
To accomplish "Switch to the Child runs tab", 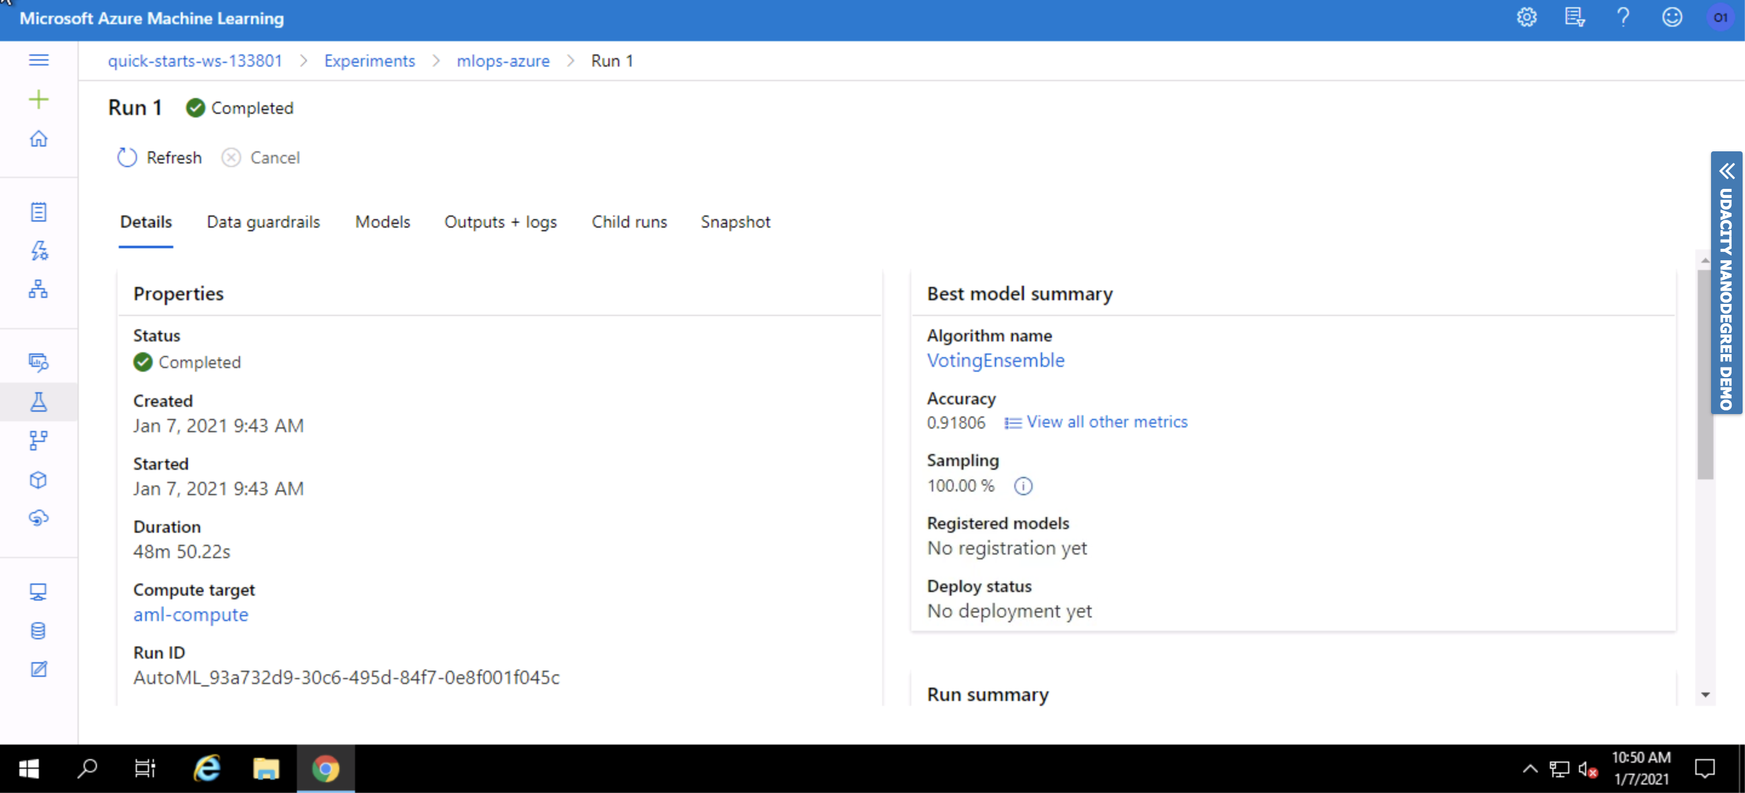I will click(629, 222).
